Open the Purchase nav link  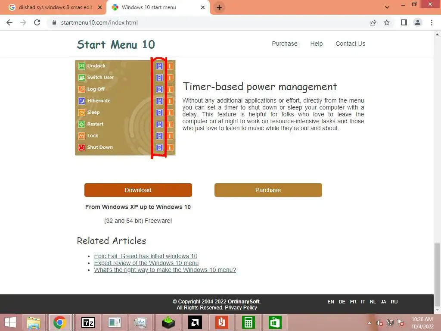click(x=284, y=44)
